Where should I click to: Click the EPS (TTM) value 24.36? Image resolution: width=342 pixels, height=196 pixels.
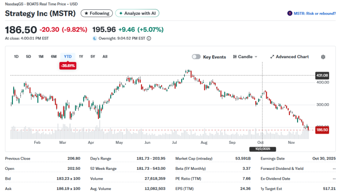245,189
